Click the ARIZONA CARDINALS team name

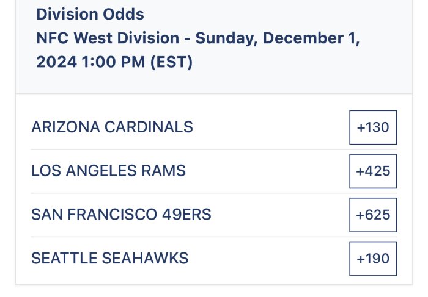coord(112,127)
